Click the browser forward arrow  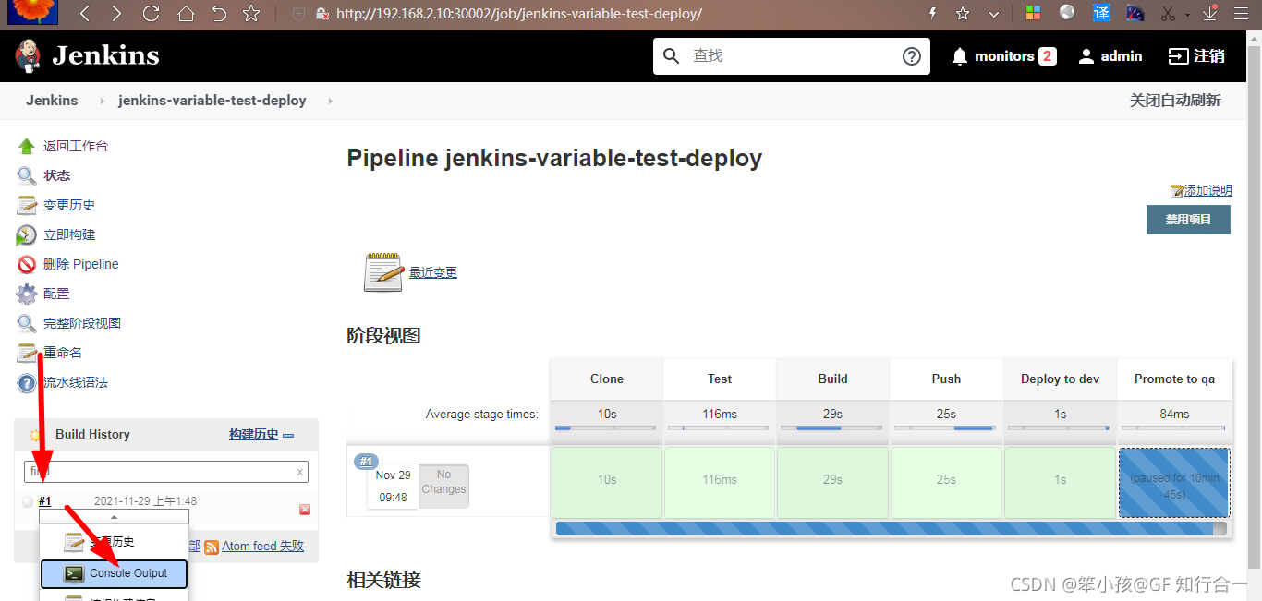point(115,14)
